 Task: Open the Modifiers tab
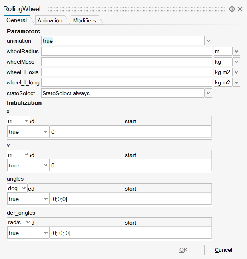[x=84, y=20]
